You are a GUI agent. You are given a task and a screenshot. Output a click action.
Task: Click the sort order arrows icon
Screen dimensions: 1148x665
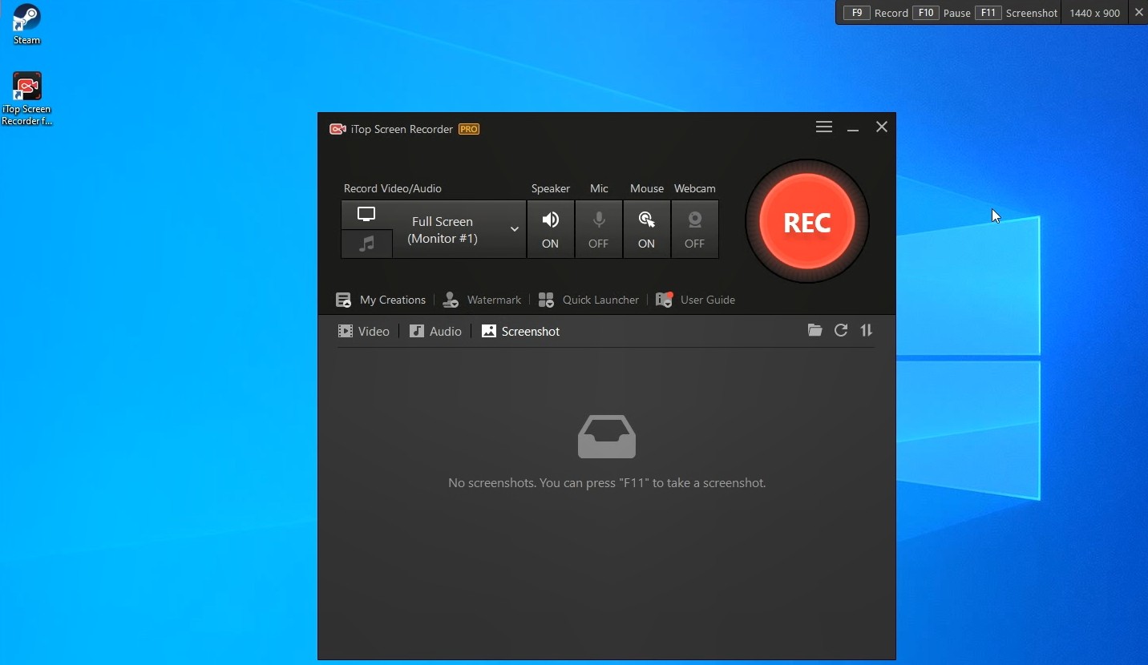point(866,330)
